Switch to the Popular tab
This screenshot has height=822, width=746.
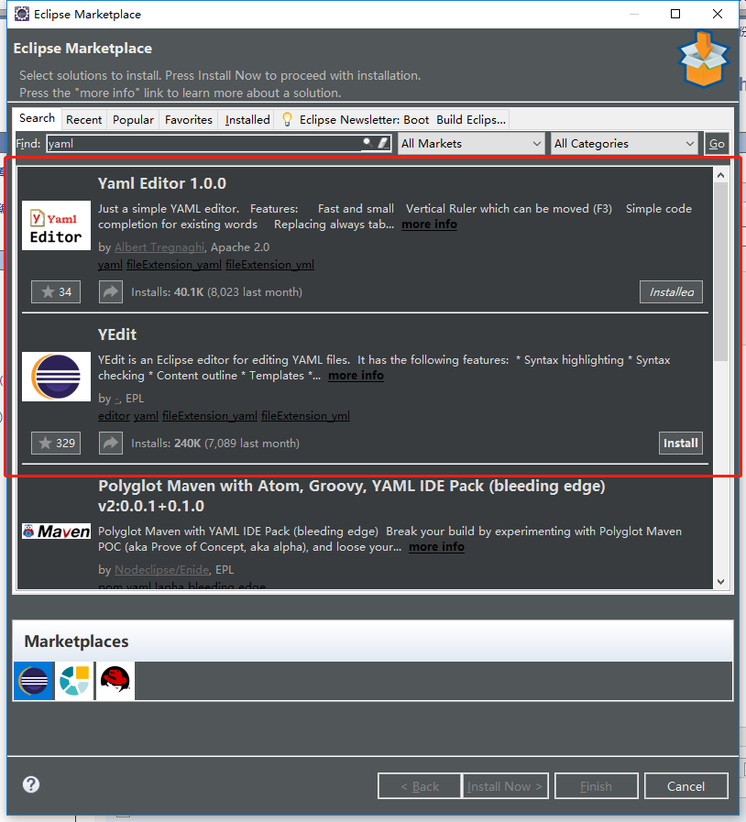point(133,119)
